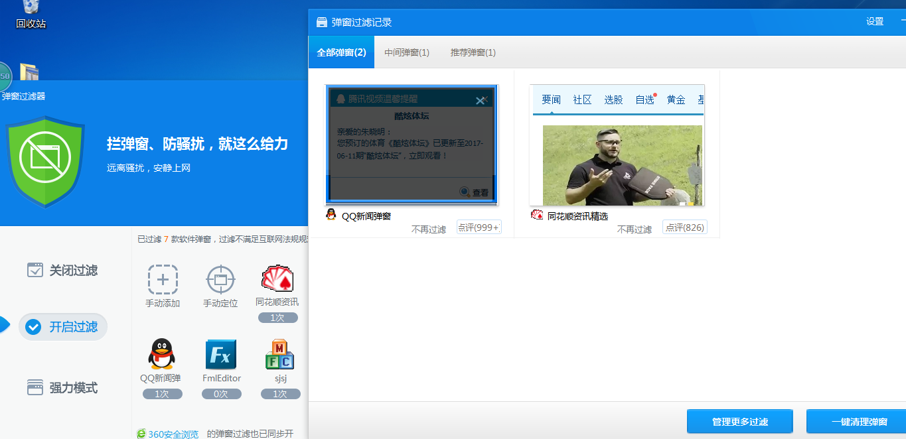Click 要闻 tab in 同花顺 preview
Screen dimensions: 906x439
pos(551,99)
